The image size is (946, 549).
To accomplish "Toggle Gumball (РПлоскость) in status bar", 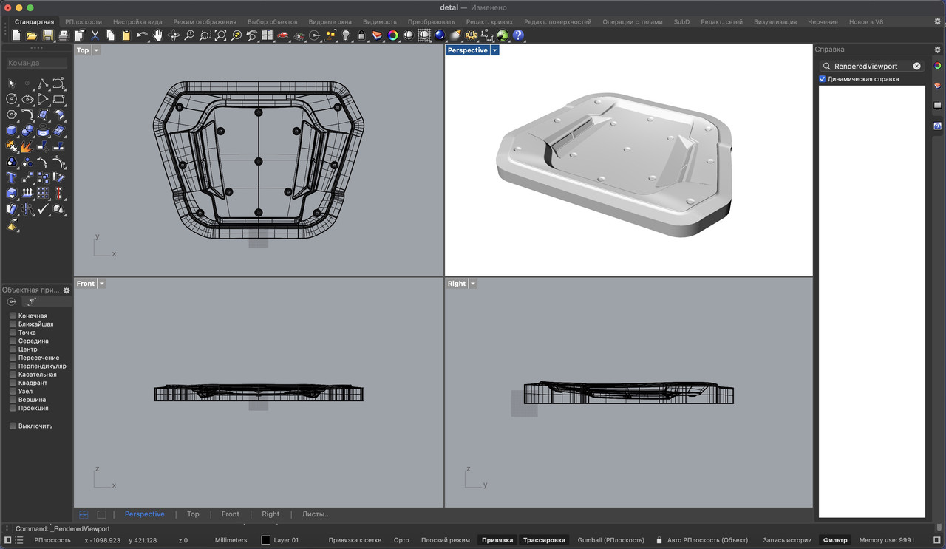I will click(611, 540).
